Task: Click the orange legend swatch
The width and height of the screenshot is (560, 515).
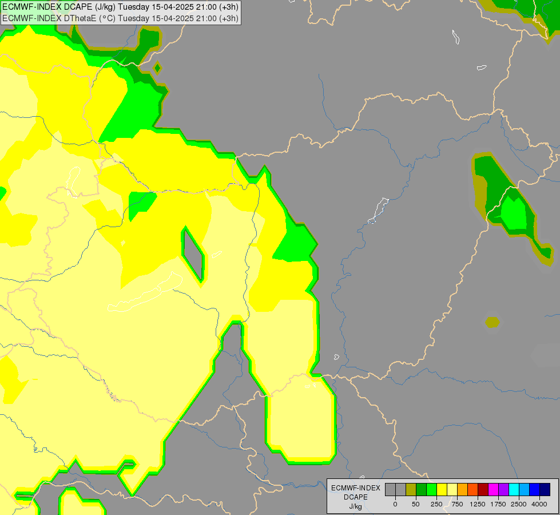Action: tap(463, 490)
